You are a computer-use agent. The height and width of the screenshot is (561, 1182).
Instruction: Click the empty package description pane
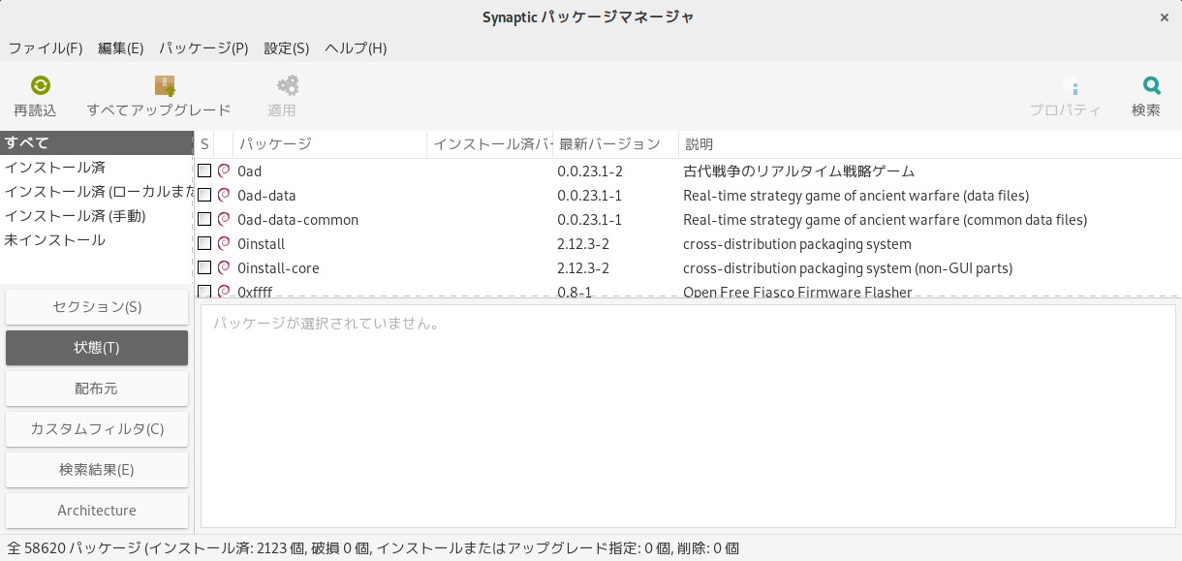(688, 417)
